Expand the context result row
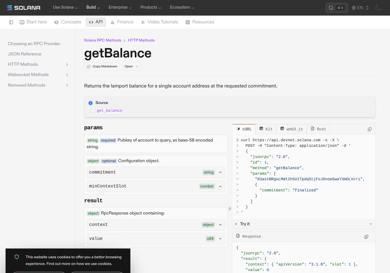Viewport: 390px width, 273px height. [156, 225]
